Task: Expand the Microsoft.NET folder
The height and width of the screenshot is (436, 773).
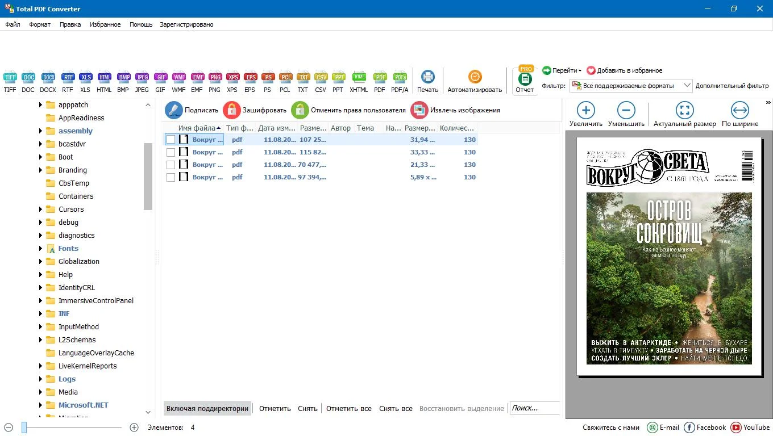Action: point(40,405)
